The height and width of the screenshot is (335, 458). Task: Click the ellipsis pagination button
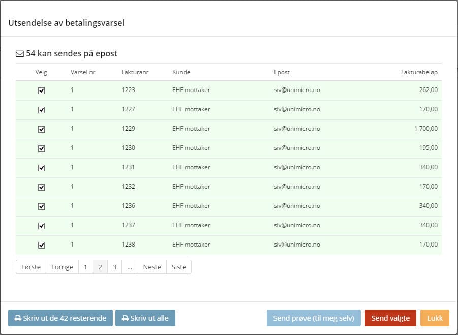(130, 267)
